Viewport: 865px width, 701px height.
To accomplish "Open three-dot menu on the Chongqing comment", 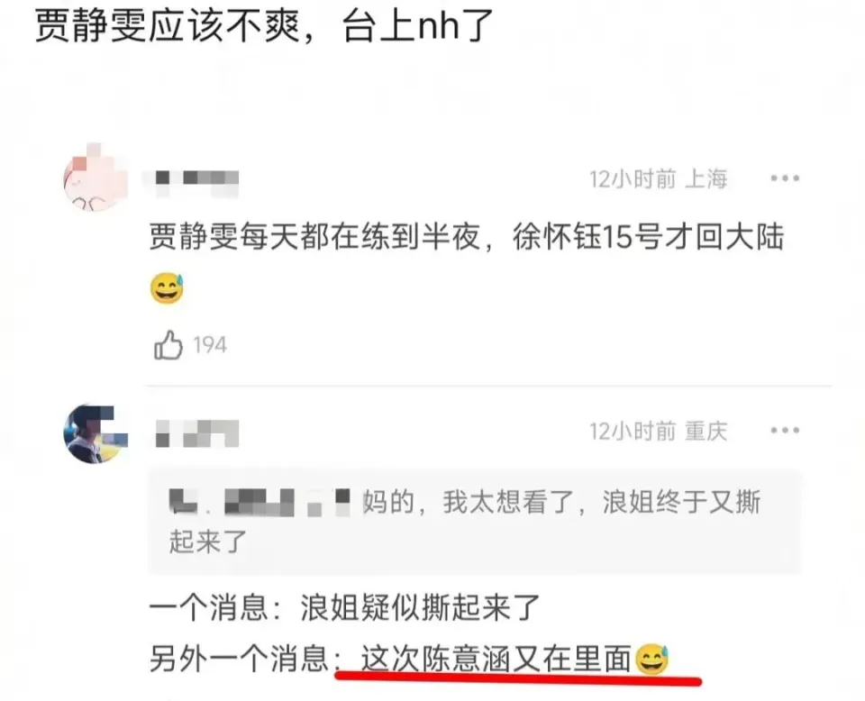I will [785, 430].
